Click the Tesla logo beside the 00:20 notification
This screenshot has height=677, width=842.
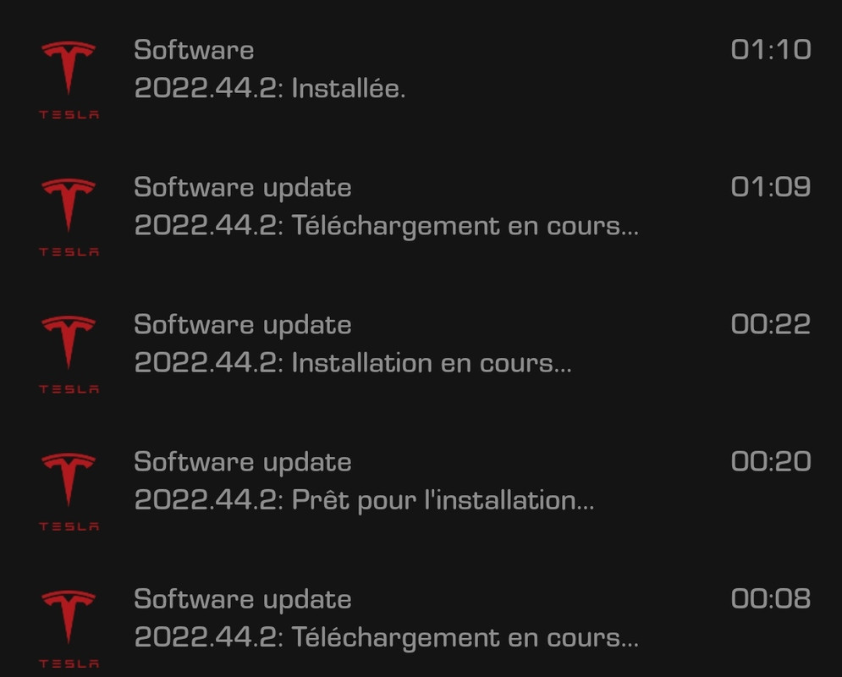point(69,492)
